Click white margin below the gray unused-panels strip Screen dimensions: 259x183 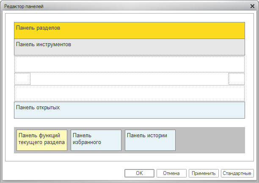tap(129, 157)
